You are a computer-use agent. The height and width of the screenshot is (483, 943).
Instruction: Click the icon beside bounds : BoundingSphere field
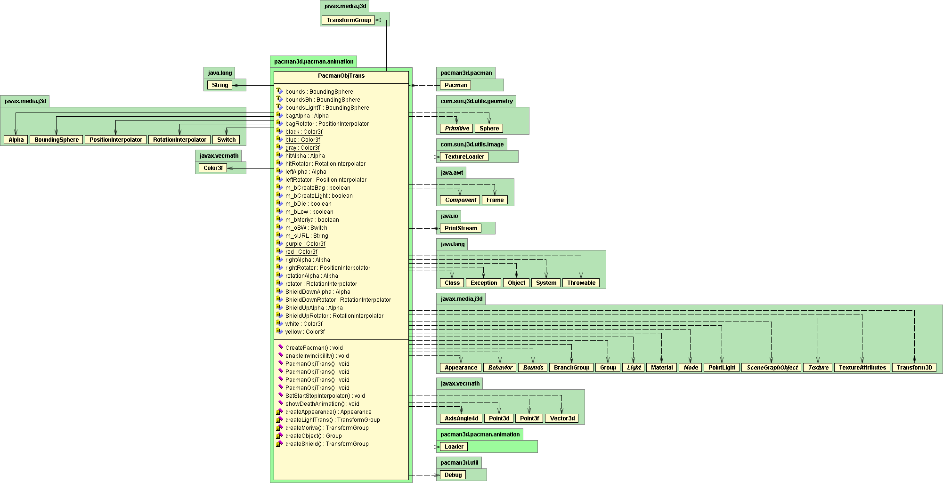tap(279, 91)
